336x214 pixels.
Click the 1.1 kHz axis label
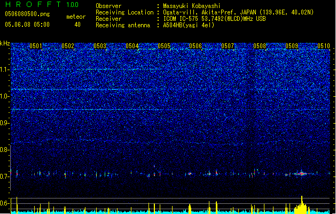[x=4, y=70]
